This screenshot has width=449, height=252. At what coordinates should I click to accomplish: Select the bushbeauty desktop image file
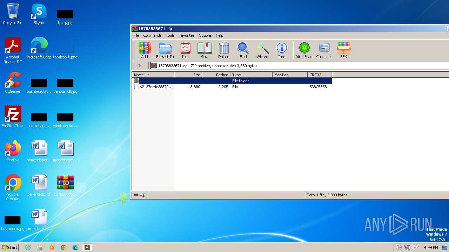39,86
